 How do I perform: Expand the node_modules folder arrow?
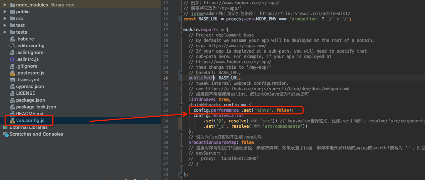[x=5, y=5]
